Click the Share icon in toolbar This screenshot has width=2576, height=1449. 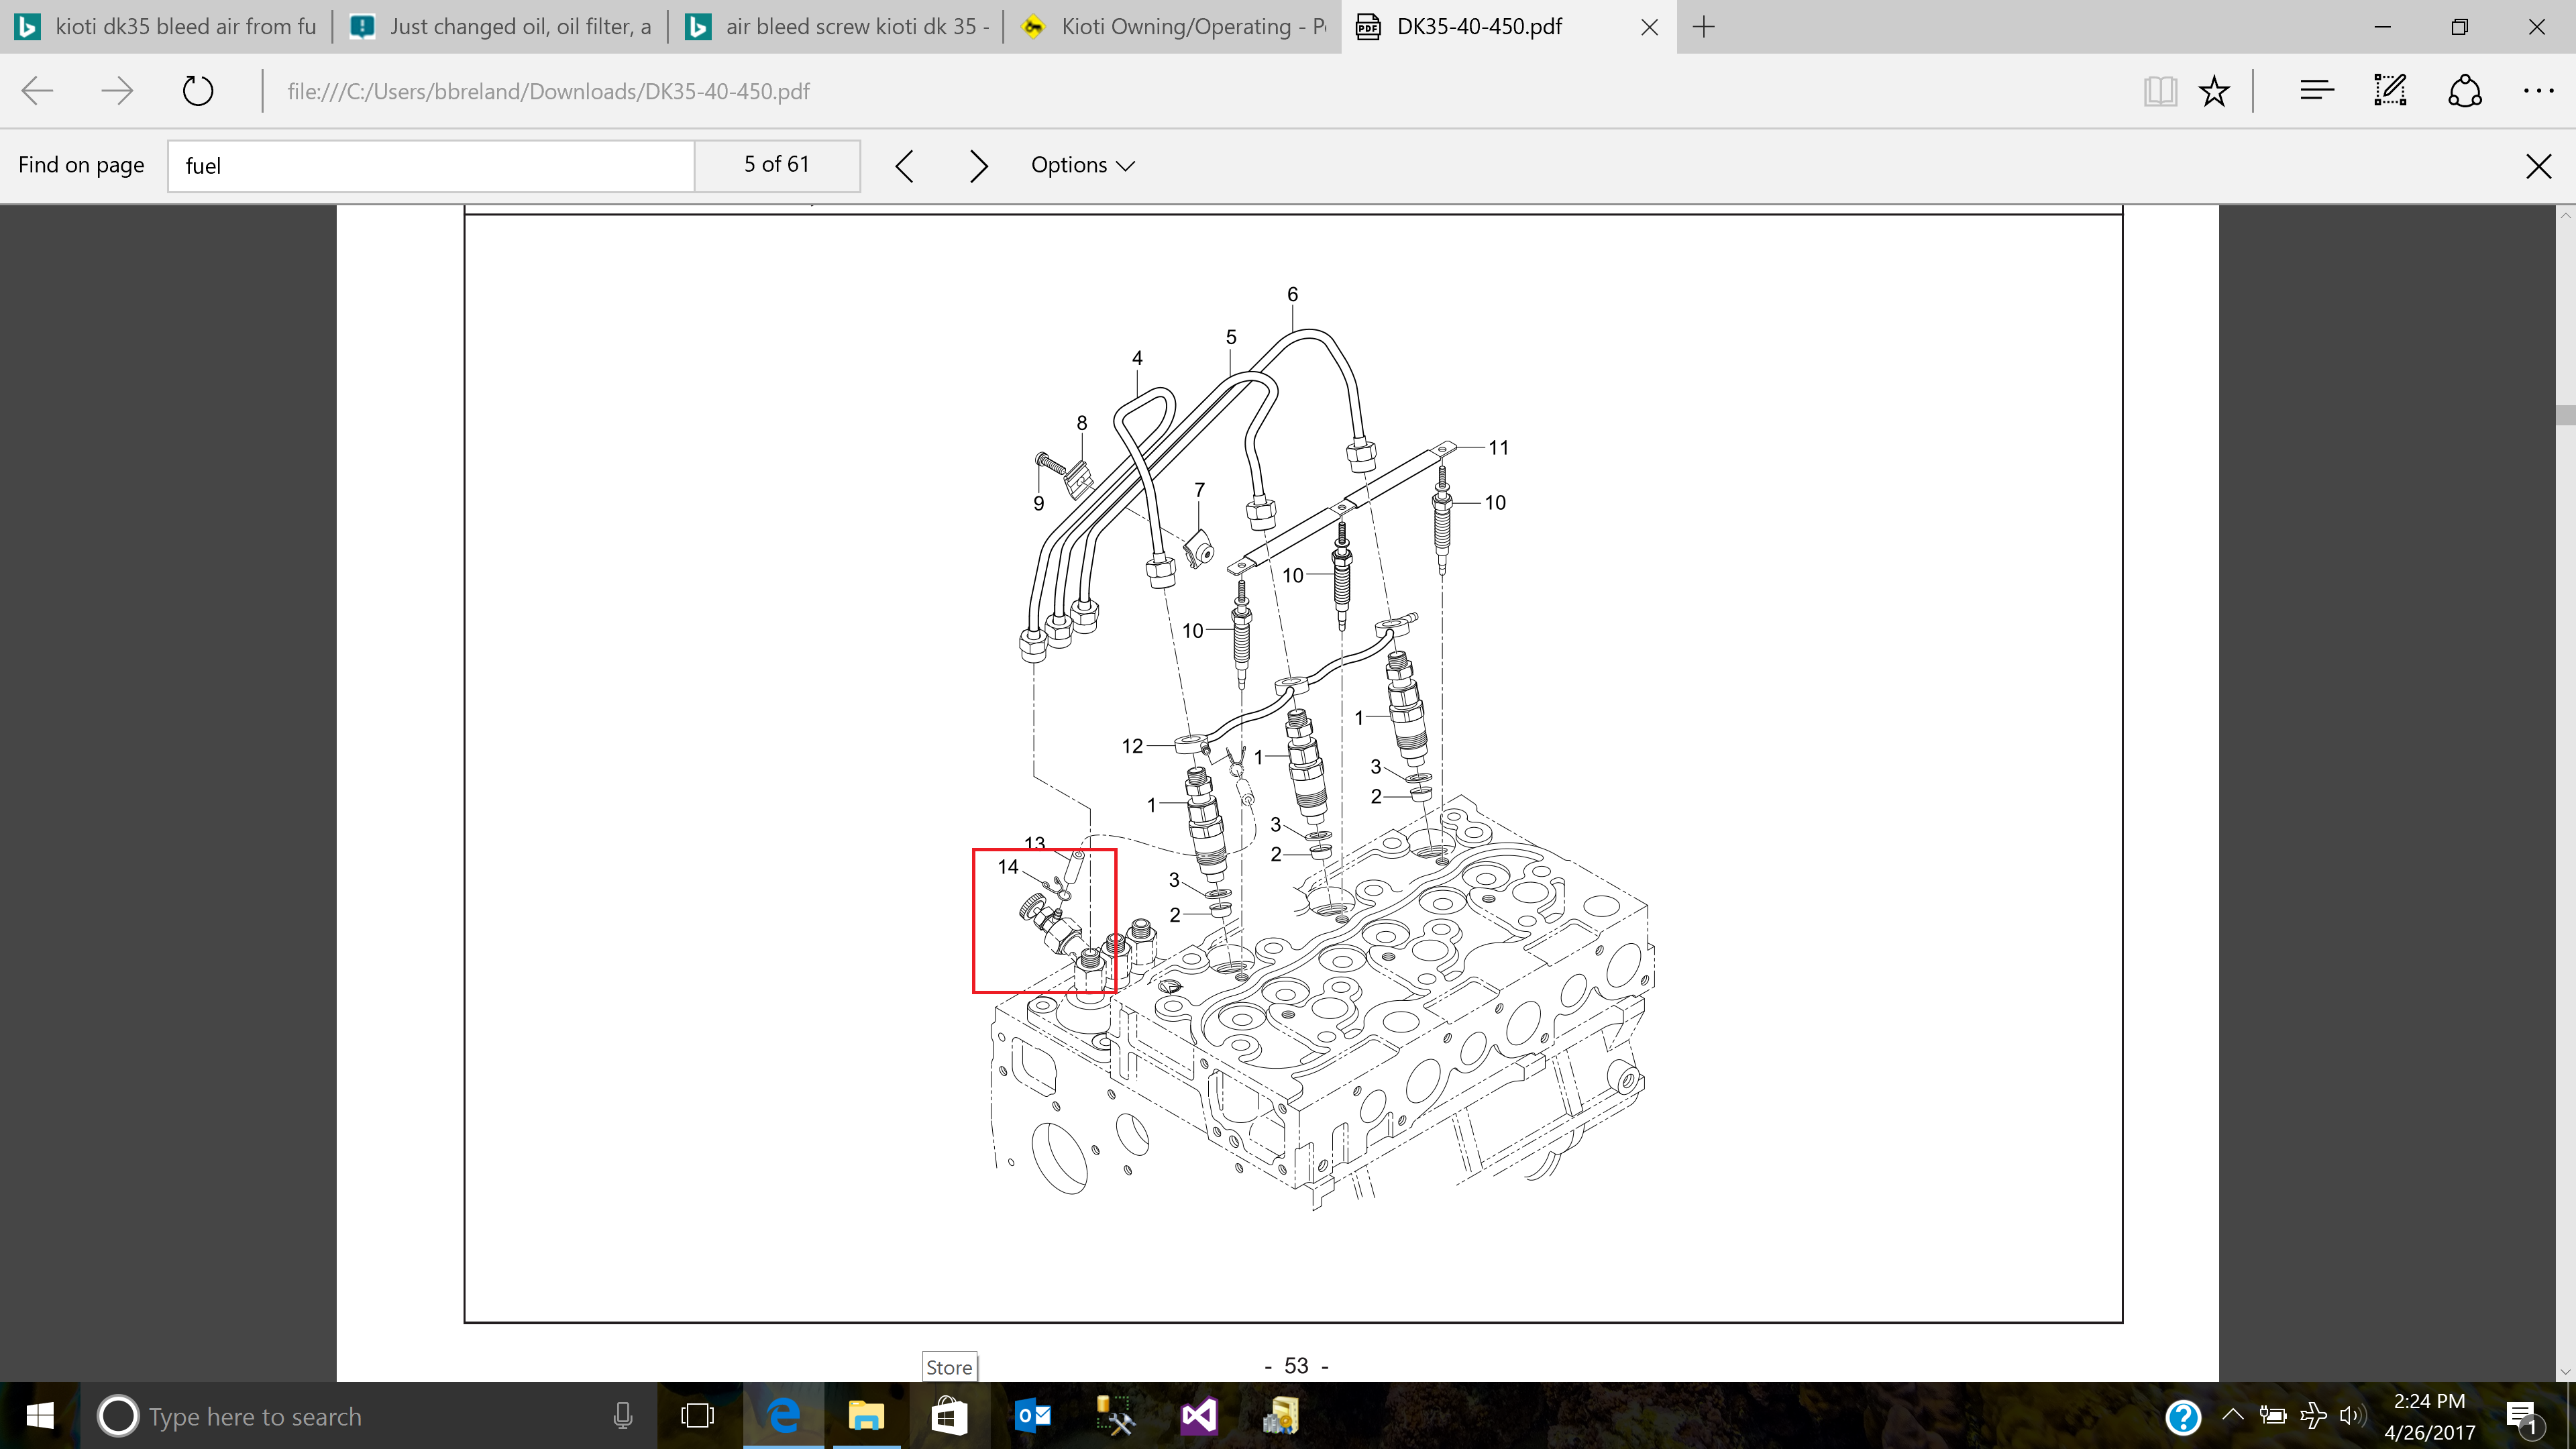[x=2464, y=91]
